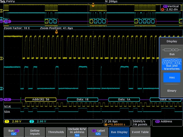Click the trigger T marker in the overview
The width and height of the screenshot is (183, 137).
tap(93, 5)
